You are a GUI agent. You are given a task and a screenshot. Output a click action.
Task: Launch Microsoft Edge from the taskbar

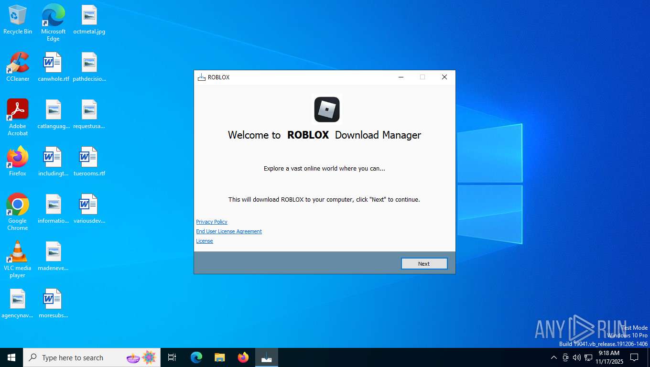tap(196, 357)
